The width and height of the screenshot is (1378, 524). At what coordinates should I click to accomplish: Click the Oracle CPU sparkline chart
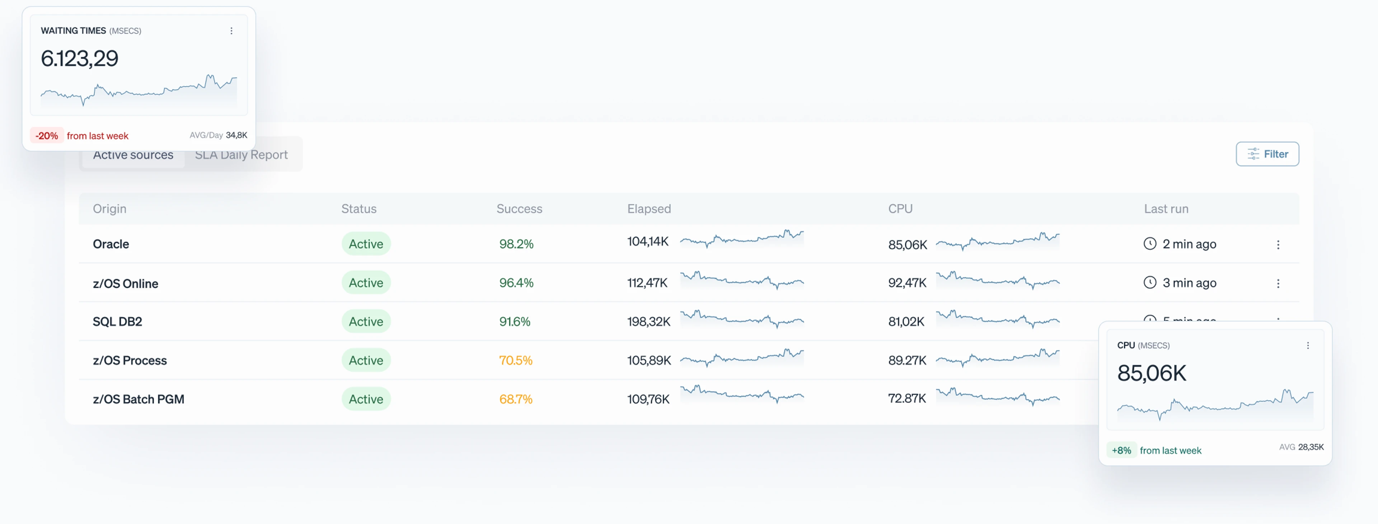(x=997, y=241)
